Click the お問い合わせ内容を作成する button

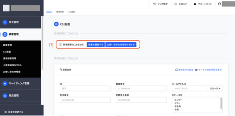[121, 45]
